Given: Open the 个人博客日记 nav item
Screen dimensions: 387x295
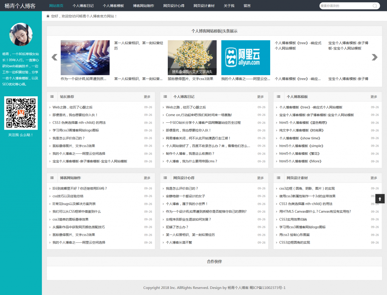Looking at the screenshot, I should (83, 6).
